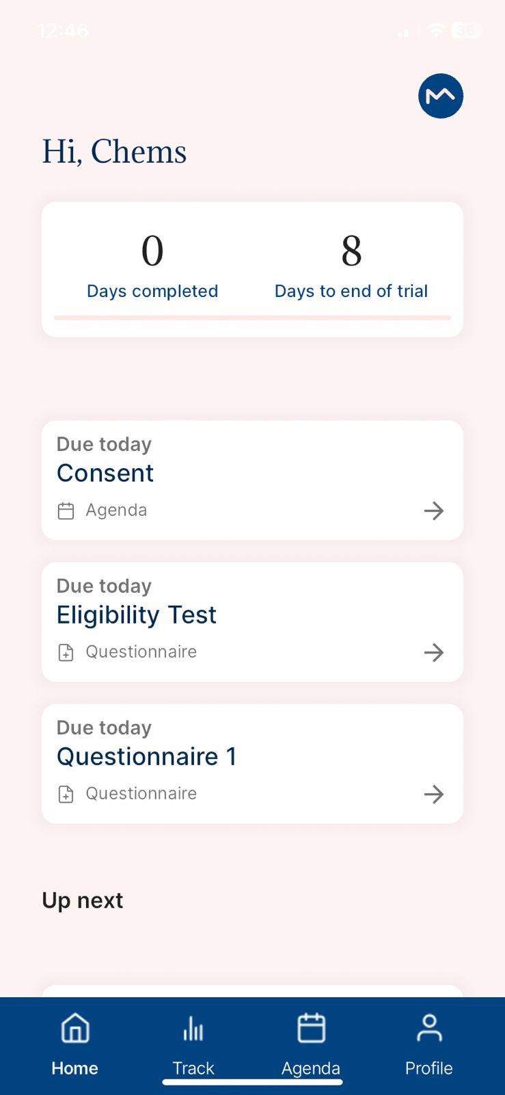This screenshot has width=505, height=1095.
Task: Open Consent card arrow icon
Action: (434, 511)
